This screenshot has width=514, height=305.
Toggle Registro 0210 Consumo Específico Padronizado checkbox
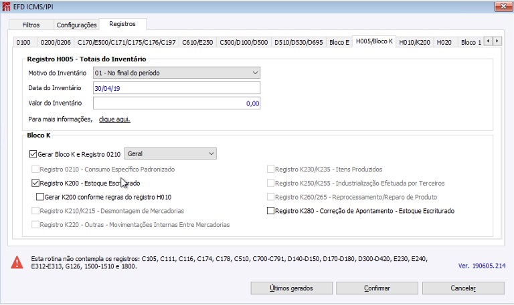click(35, 169)
